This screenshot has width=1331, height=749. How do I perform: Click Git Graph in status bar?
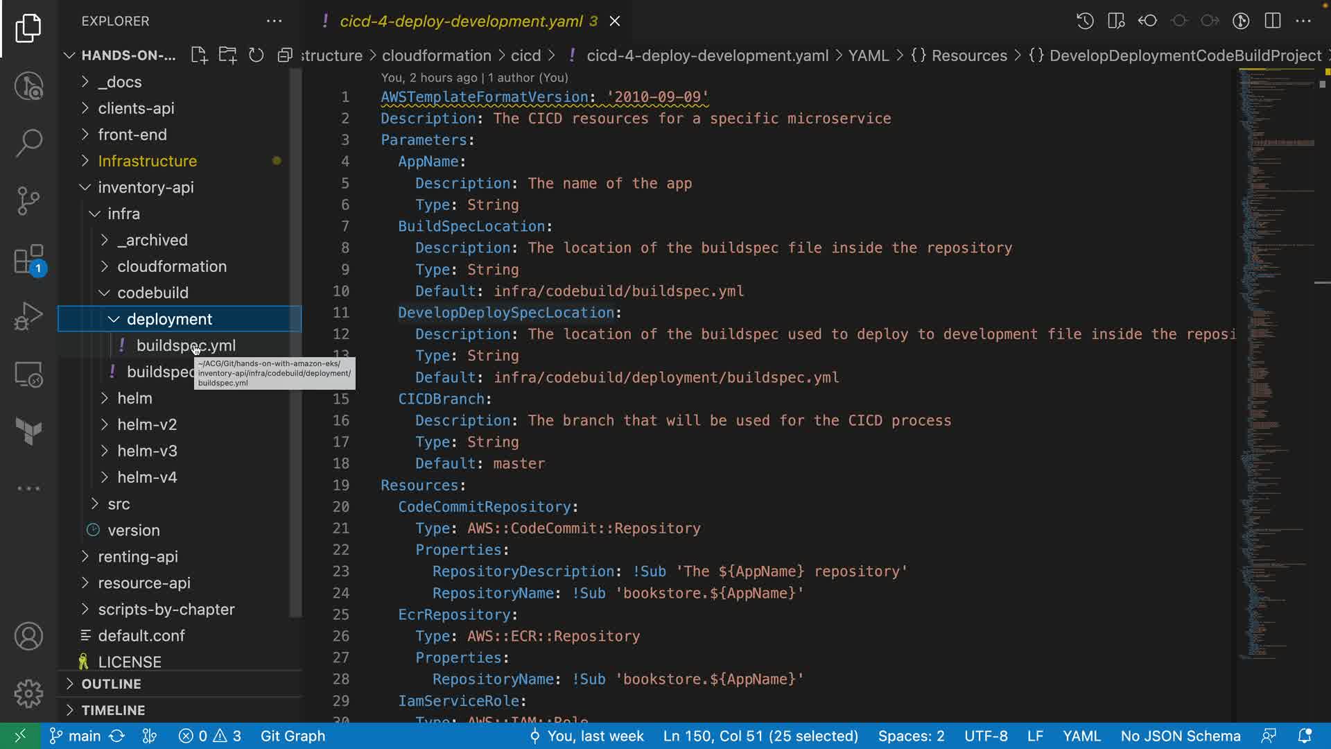(x=293, y=736)
